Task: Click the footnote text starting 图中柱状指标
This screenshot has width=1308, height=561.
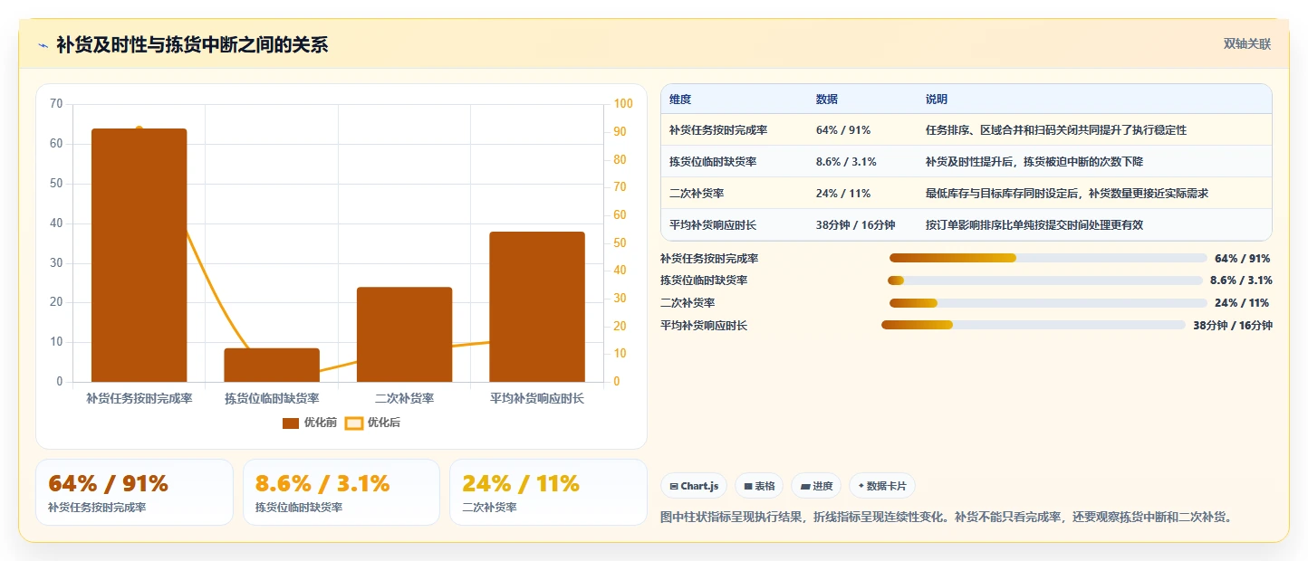Action: point(947,518)
